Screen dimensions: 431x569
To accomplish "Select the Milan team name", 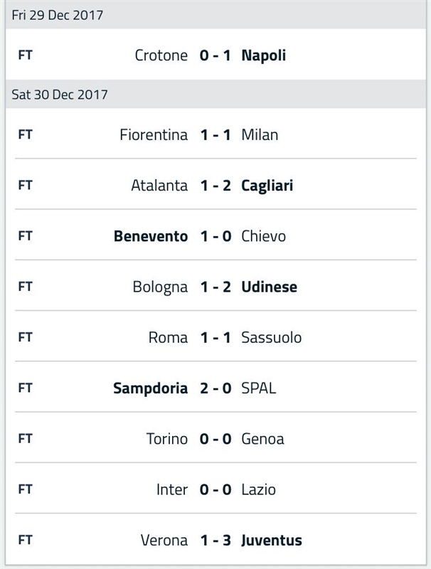I will coord(260,135).
